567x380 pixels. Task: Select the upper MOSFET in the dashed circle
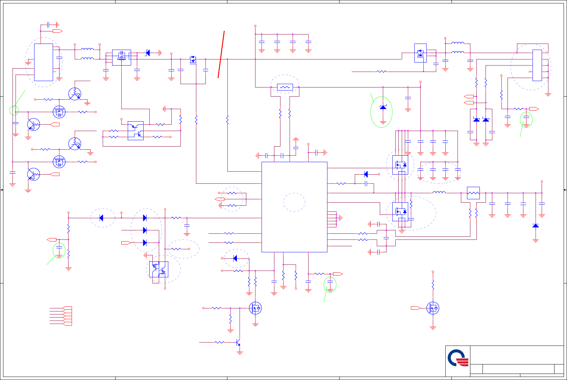400,165
